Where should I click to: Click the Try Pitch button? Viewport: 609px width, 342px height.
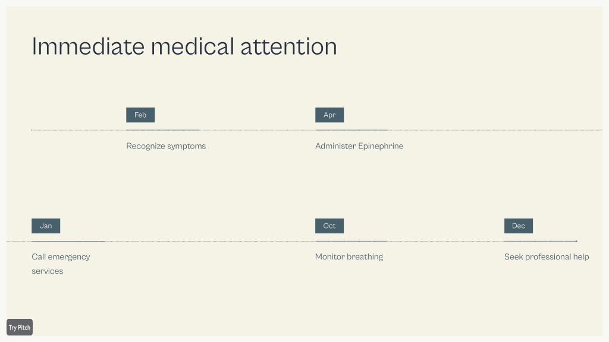click(20, 327)
